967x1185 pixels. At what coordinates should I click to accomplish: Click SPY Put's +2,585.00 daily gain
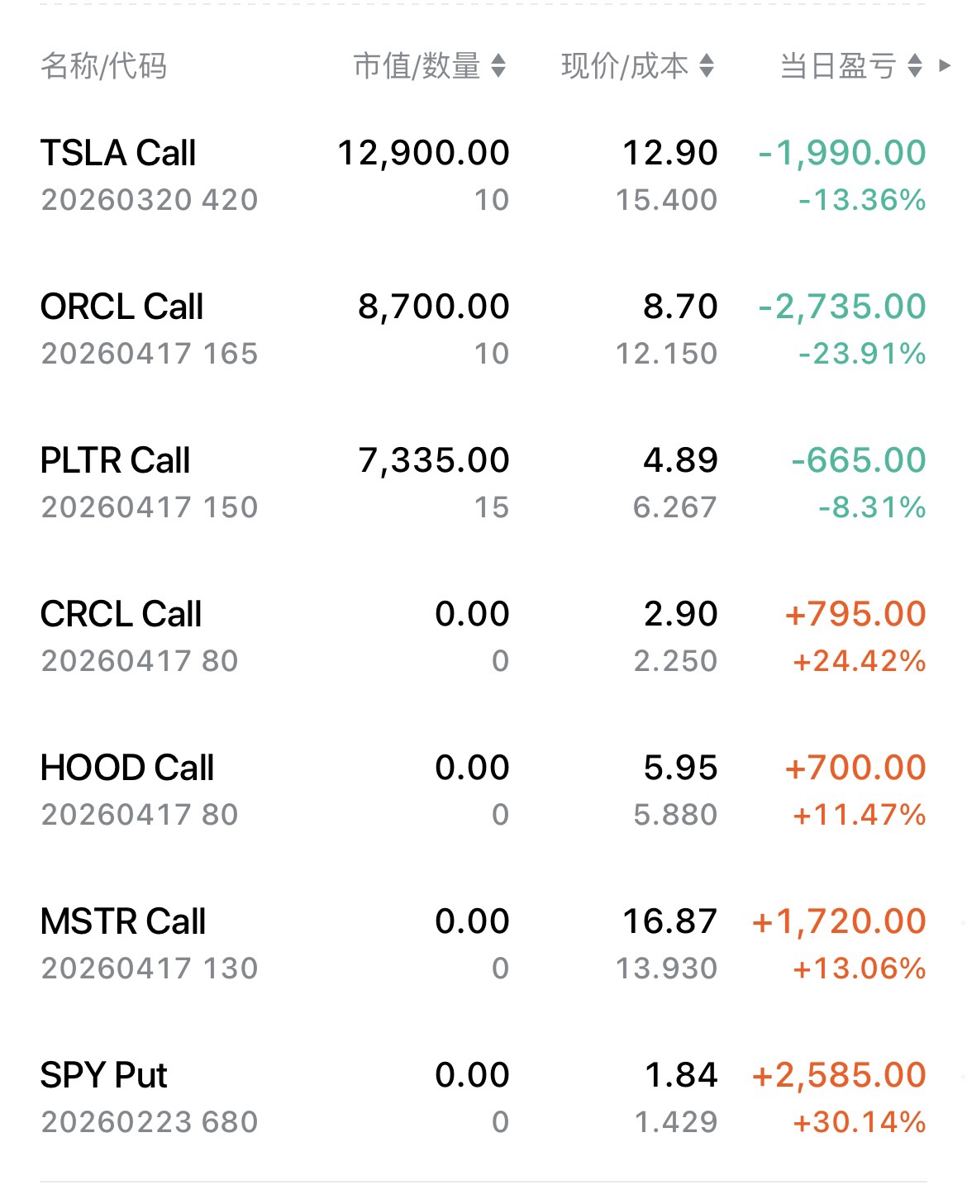coord(839,1076)
